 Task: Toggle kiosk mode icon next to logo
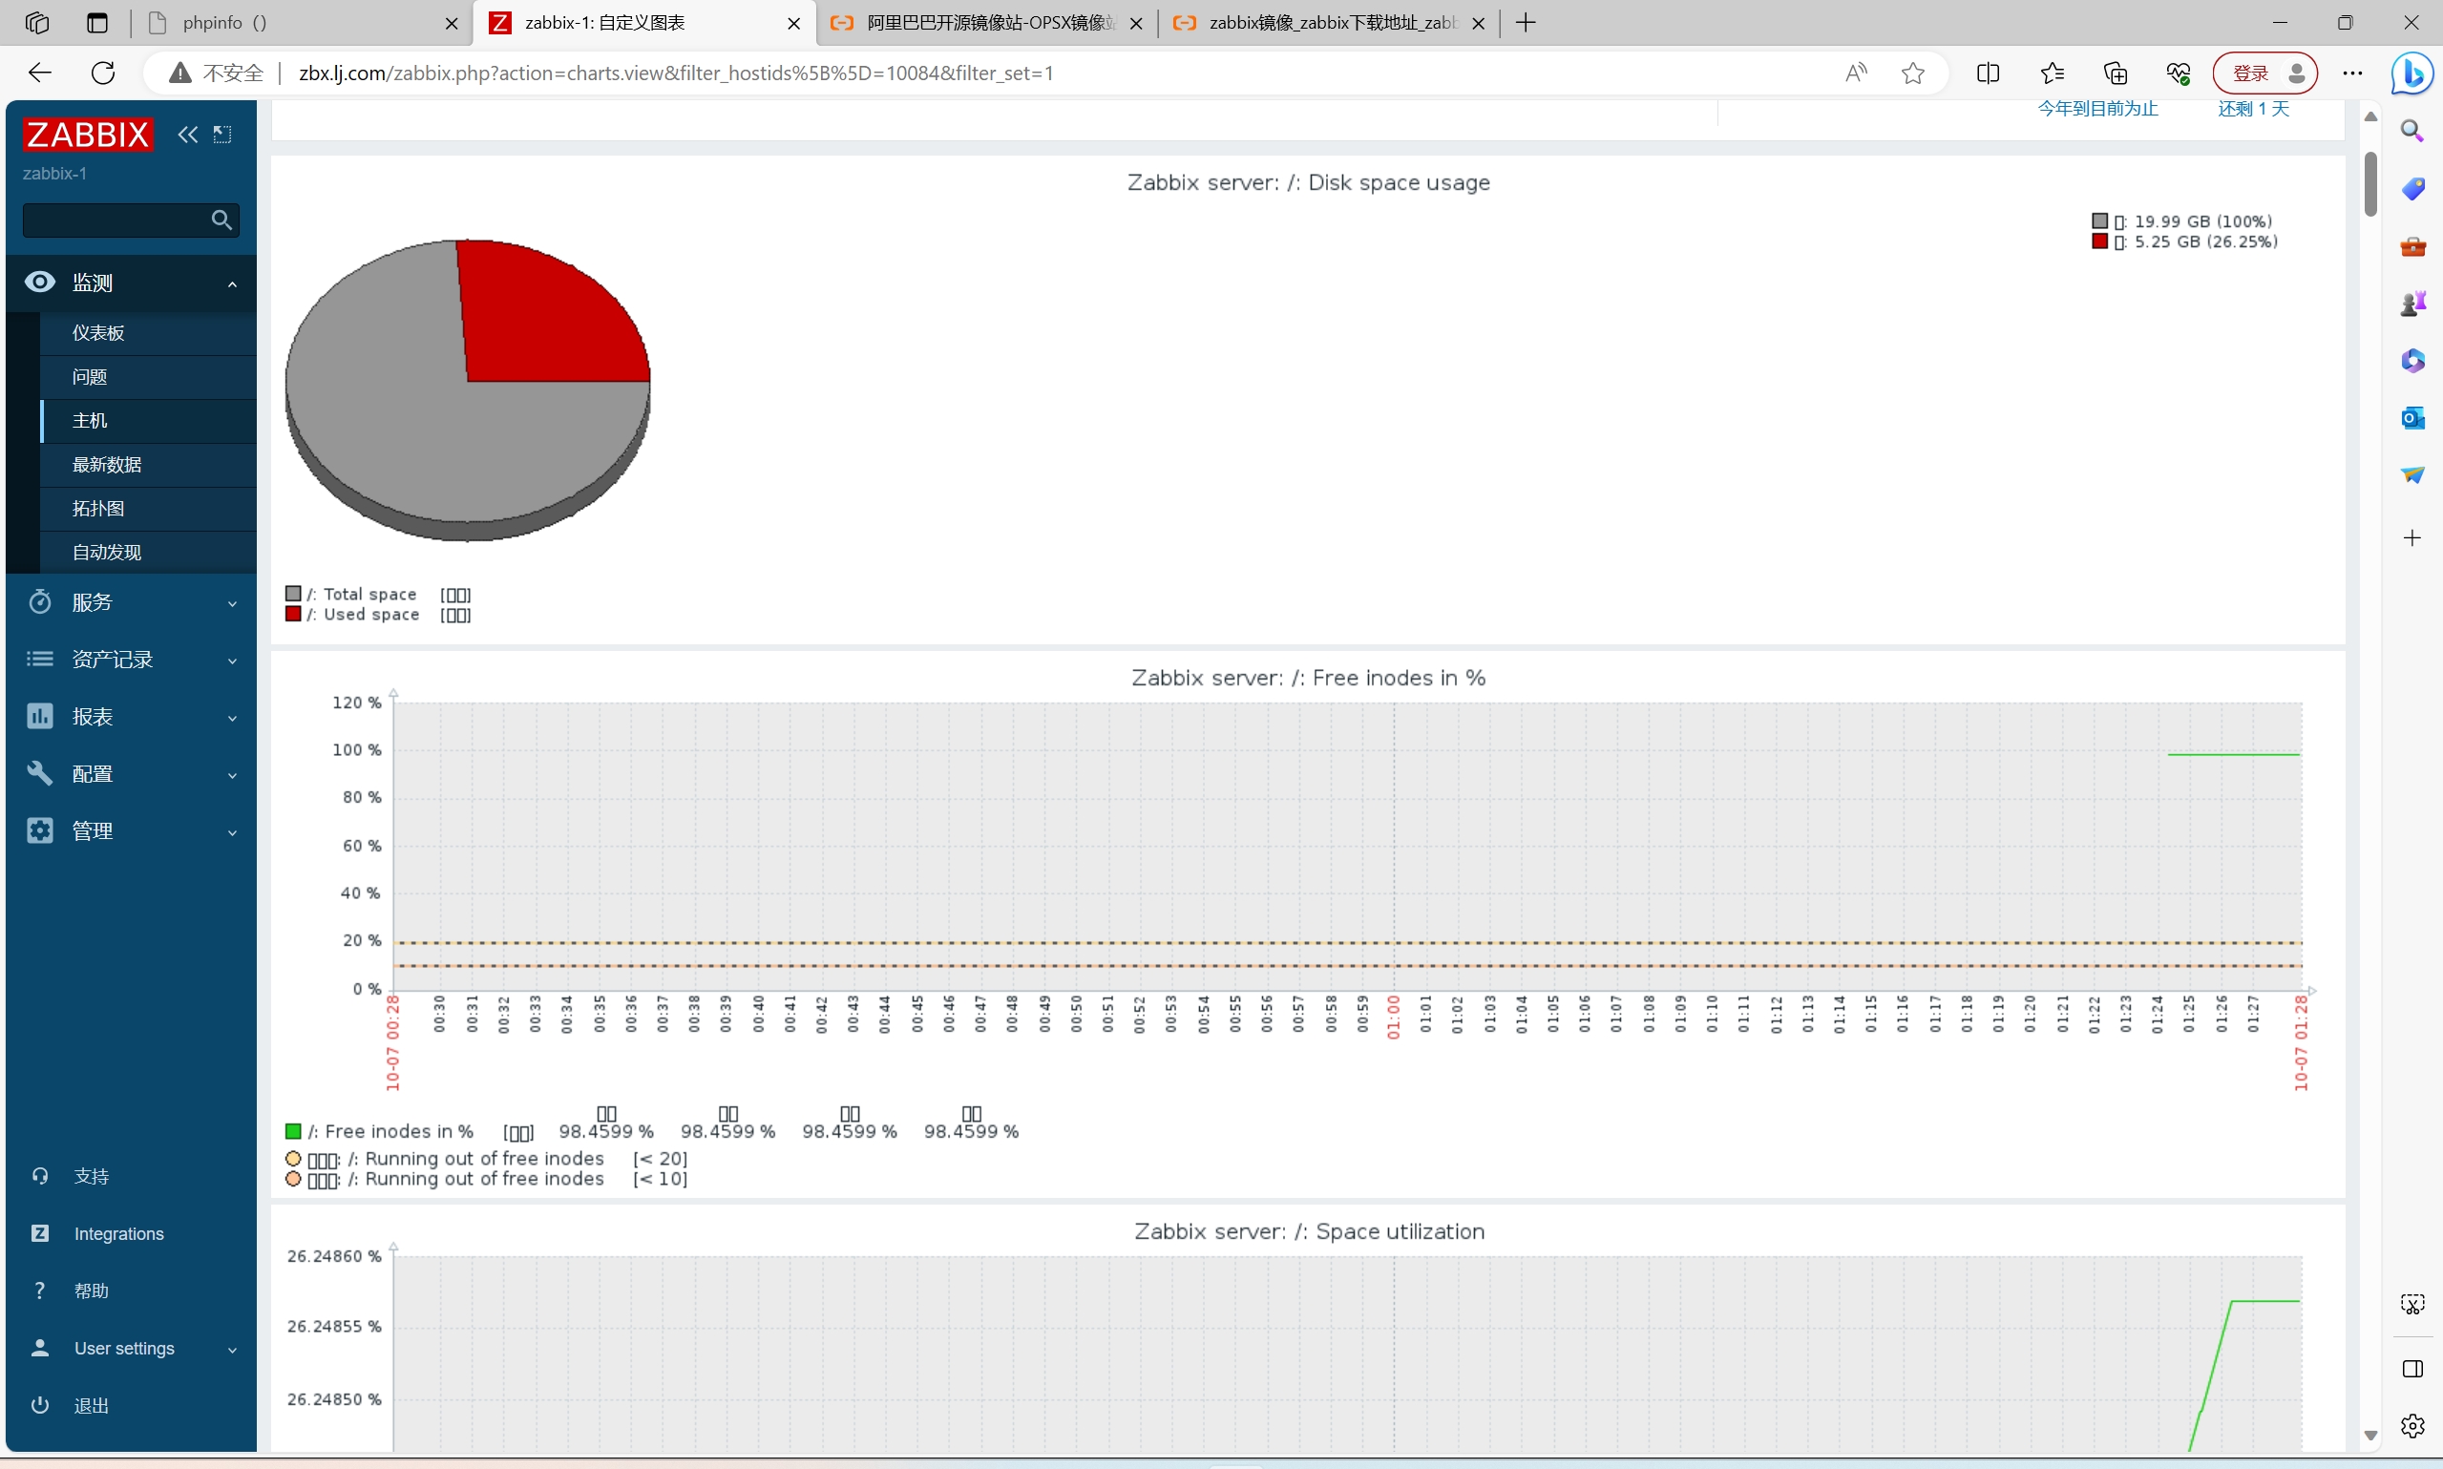222,135
